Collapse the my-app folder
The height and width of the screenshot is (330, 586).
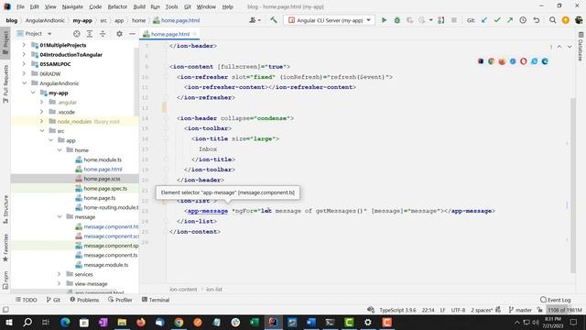(33, 93)
